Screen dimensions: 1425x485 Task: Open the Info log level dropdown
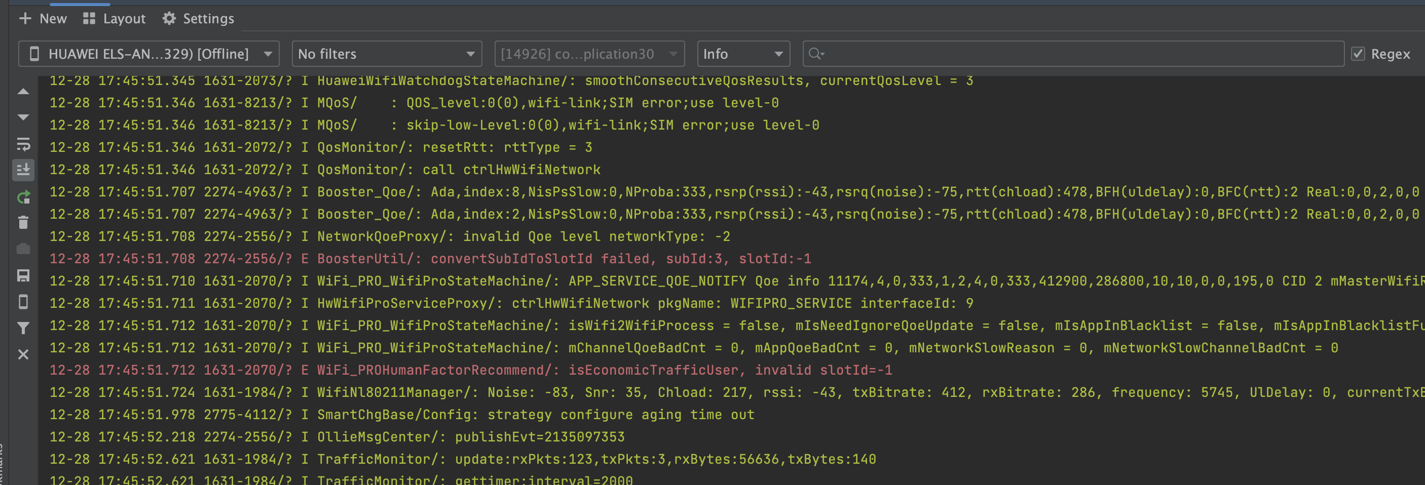click(x=743, y=54)
